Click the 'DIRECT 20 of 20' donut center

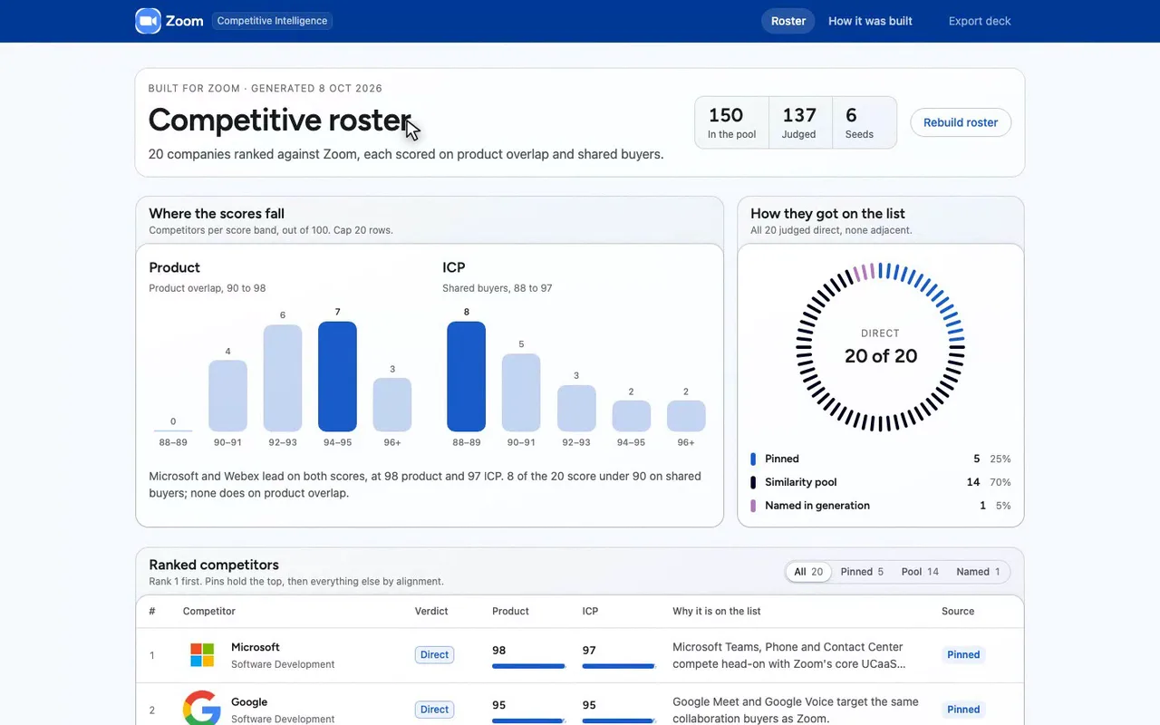click(x=881, y=347)
